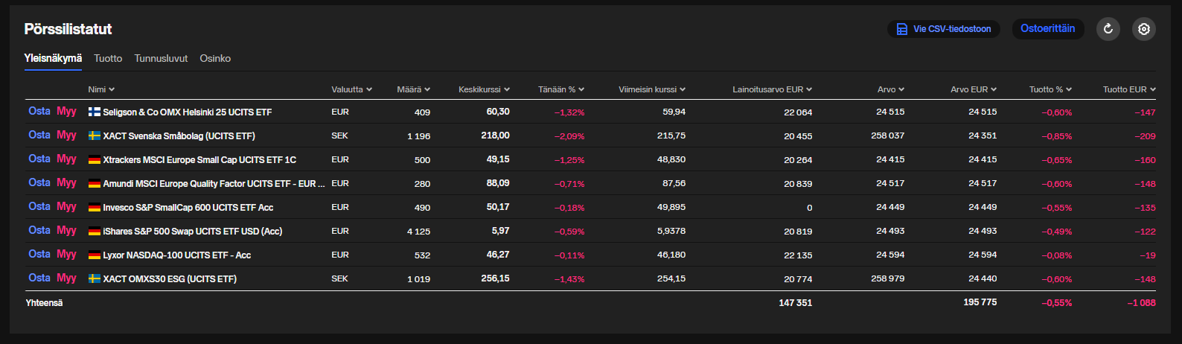Click Osta for iShares S&P 500 Swap
Screen dimensions: 1182x344
[39, 230]
